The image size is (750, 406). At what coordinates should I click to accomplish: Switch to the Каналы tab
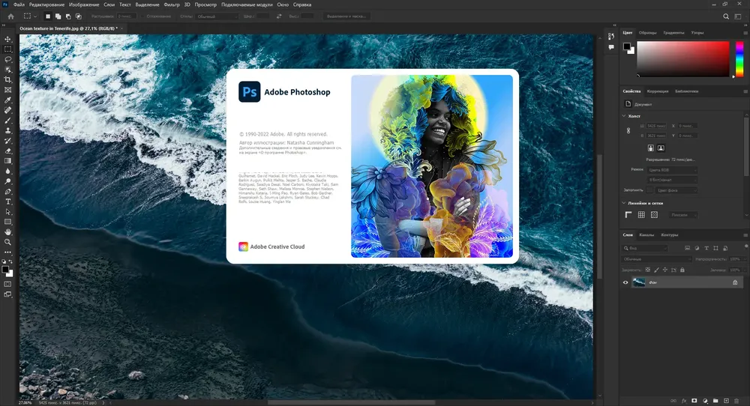(646, 235)
